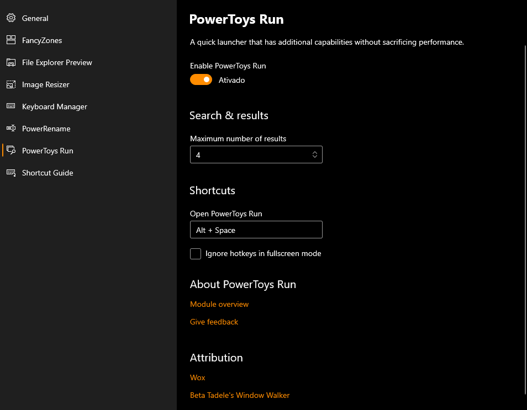Image resolution: width=527 pixels, height=410 pixels.
Task: Click the Open PowerToys Run hotkey field
Action: coord(256,230)
